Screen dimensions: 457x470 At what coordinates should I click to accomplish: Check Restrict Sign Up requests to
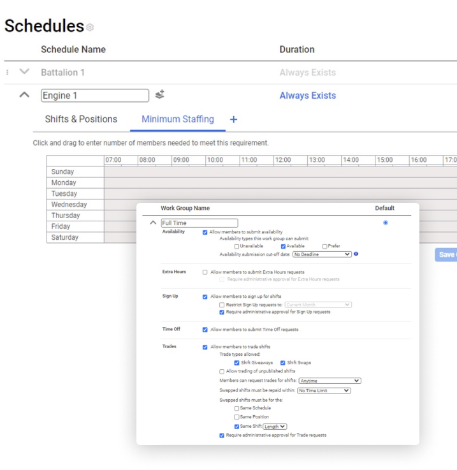point(222,305)
